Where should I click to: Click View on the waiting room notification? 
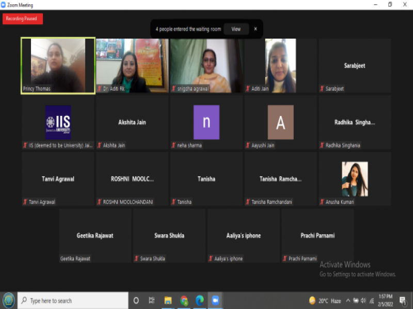pos(236,29)
